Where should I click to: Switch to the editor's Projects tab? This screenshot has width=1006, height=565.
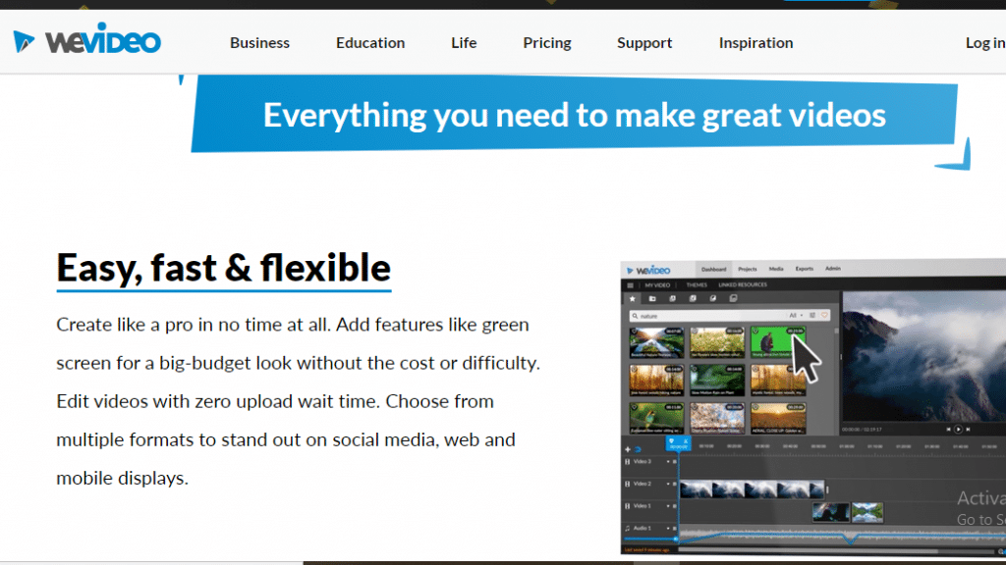pyautogui.click(x=748, y=269)
